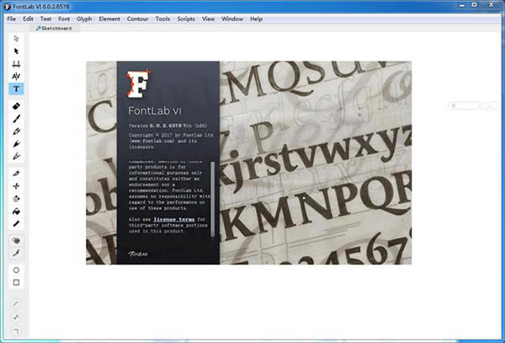Choose the Rectangle tool
Viewport: 505px width, 343px height.
pos(17,282)
